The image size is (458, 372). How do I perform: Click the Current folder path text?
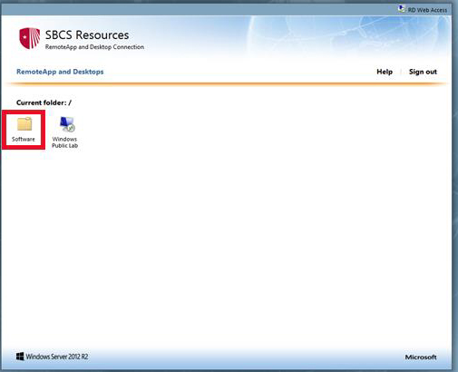coord(44,103)
